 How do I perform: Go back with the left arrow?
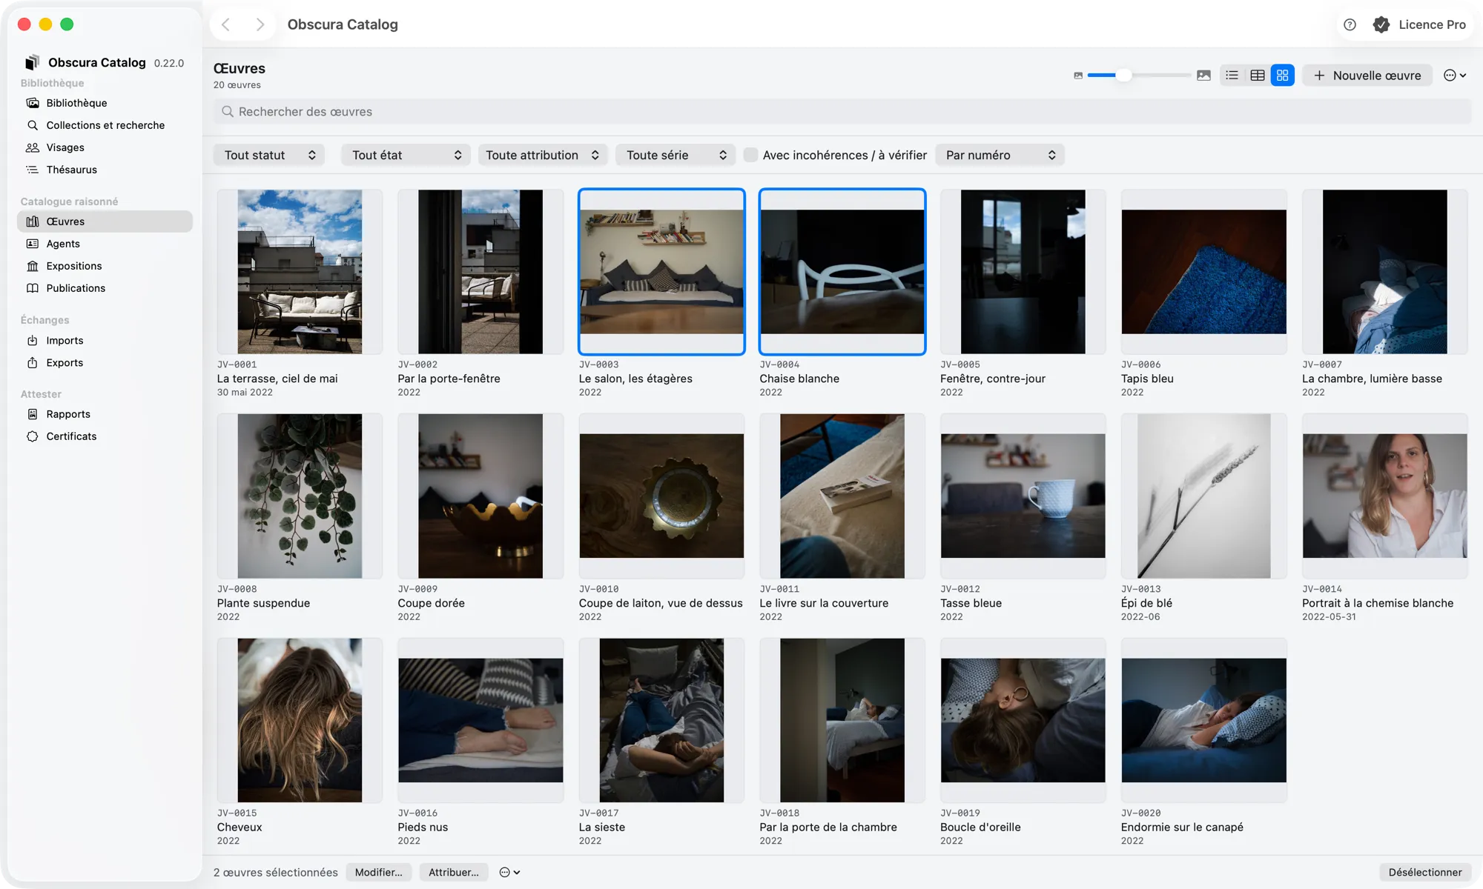[226, 24]
